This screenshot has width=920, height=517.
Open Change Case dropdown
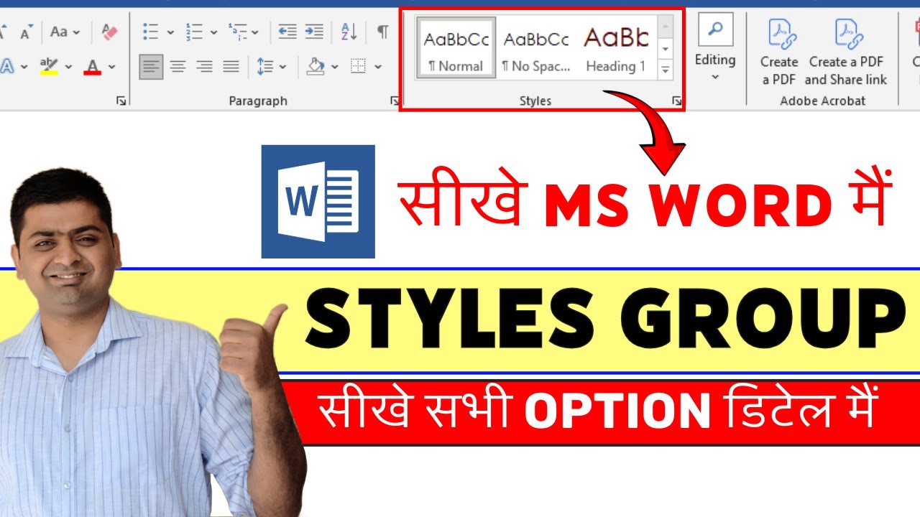pos(65,32)
